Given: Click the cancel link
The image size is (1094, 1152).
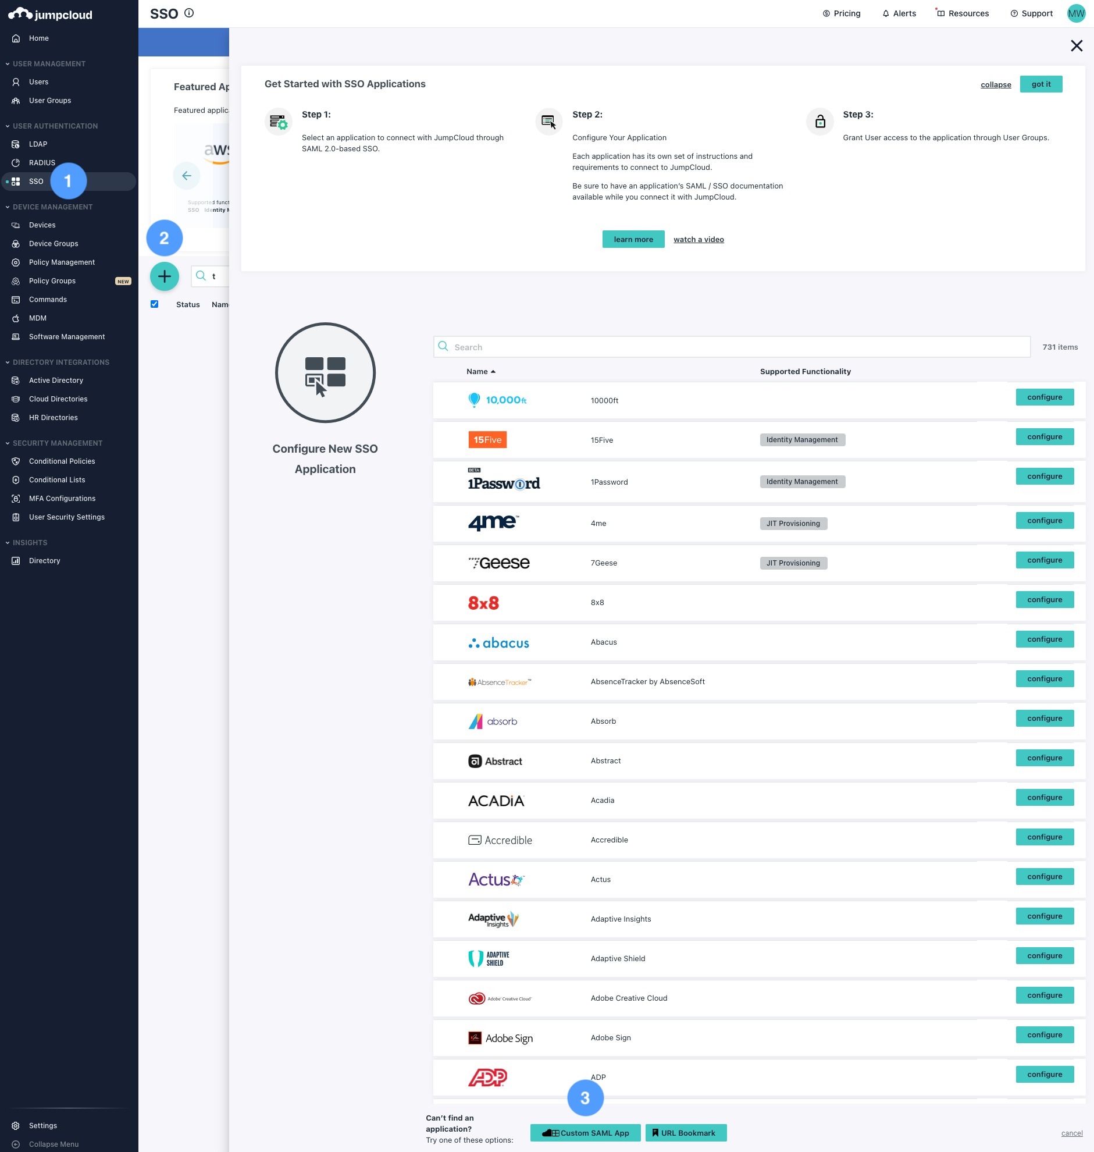Looking at the screenshot, I should tap(1071, 1134).
